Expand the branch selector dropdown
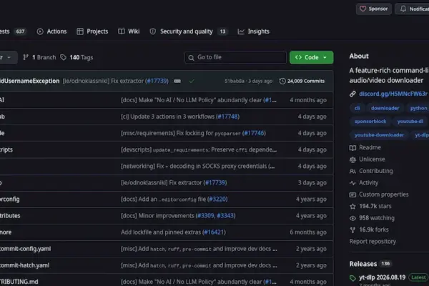The width and height of the screenshot is (429, 286). [x=8, y=57]
